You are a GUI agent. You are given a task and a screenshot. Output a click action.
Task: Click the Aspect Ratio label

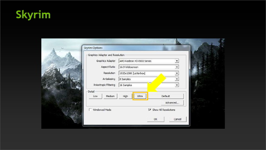pos(108,67)
